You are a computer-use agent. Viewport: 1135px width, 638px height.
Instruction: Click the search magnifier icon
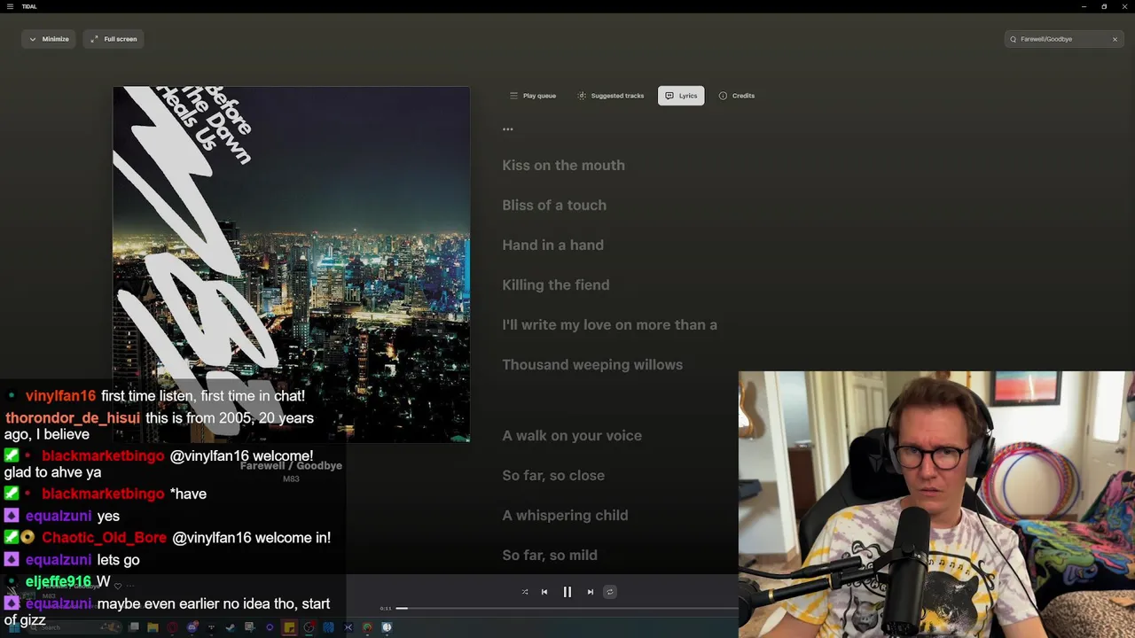[1014, 39]
